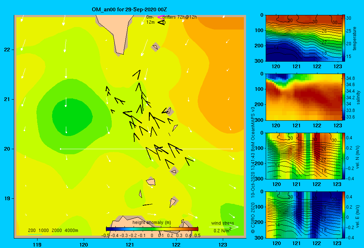Click longitude label 120 below main map
364x248 pixels.
pos(84,244)
